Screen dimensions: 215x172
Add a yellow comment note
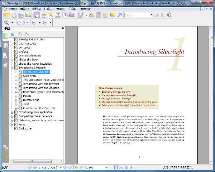tap(113, 15)
